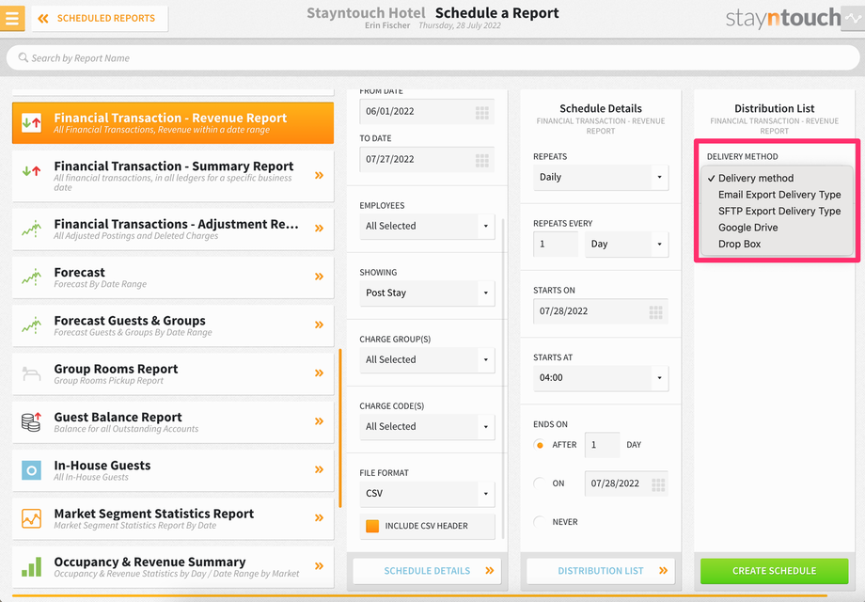Choose SFTP Export Delivery Type option
Screen dimensions: 865x602
(x=777, y=212)
